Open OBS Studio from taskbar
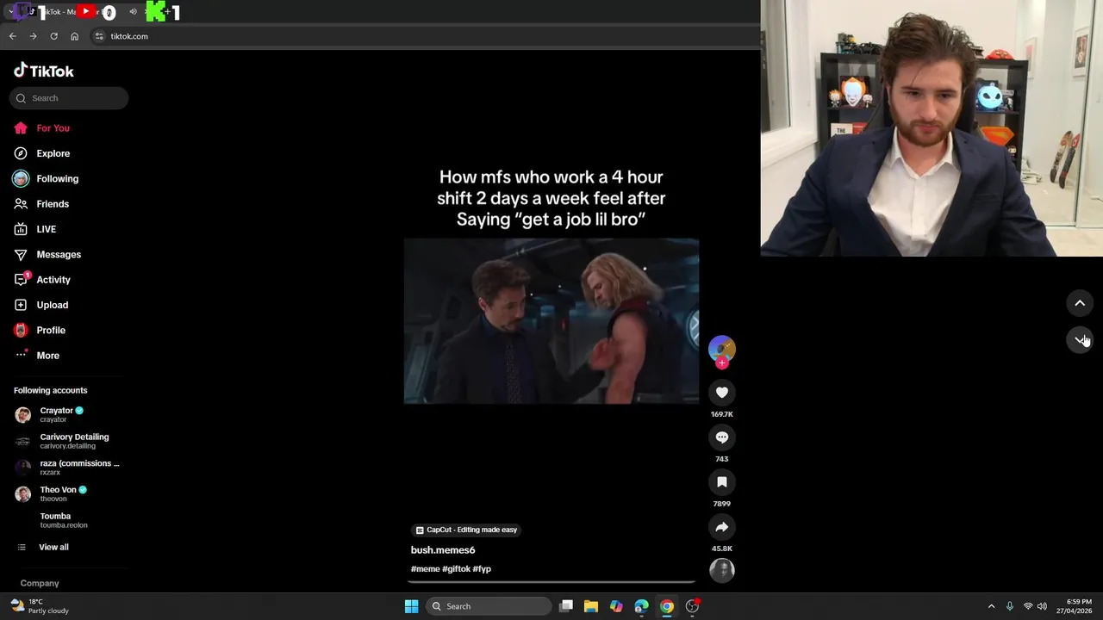 click(692, 606)
